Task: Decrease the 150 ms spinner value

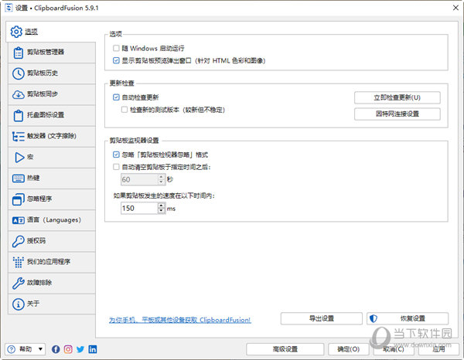Action: point(162,211)
